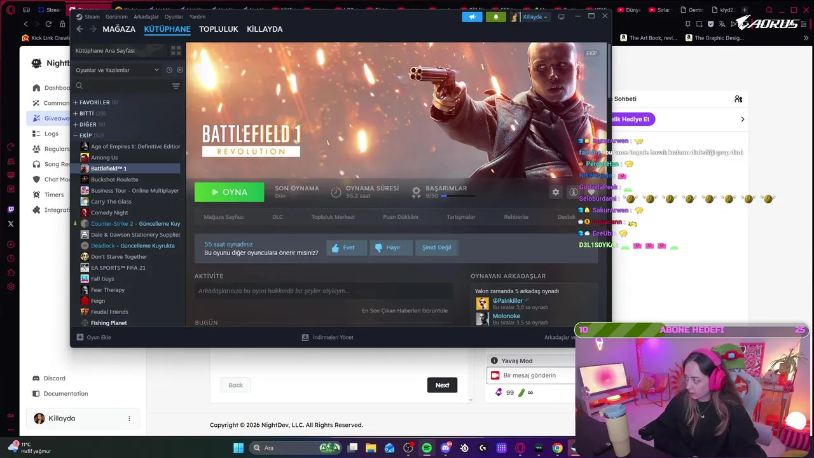
Task: Open En Son Çıkan Haberleri Görüntüle link
Action: click(404, 310)
